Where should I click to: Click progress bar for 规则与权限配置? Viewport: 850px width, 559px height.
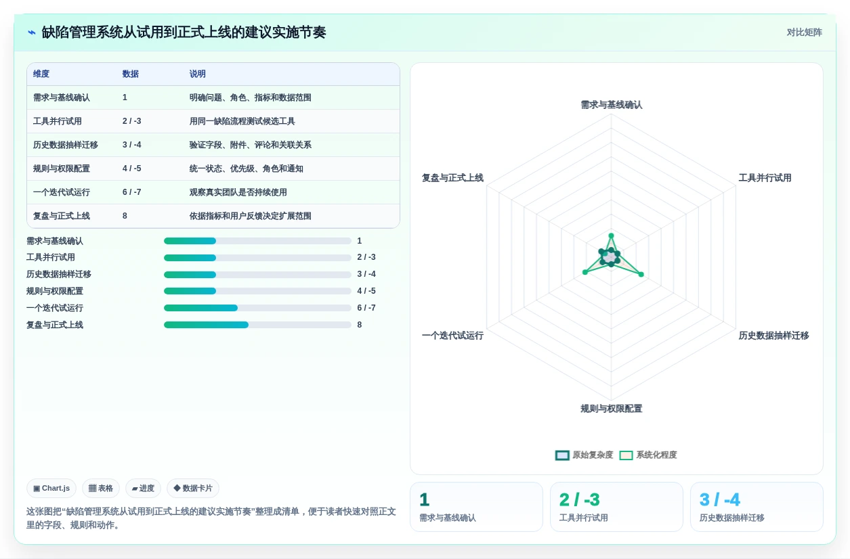coord(257,291)
